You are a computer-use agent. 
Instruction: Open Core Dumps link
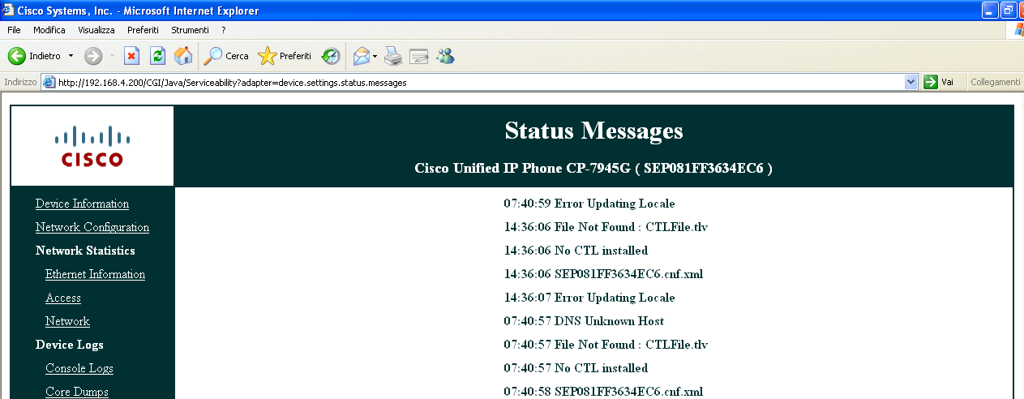[x=77, y=392]
